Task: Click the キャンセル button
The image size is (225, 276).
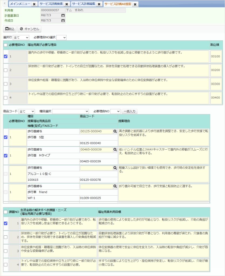Action: [x=29, y=29]
